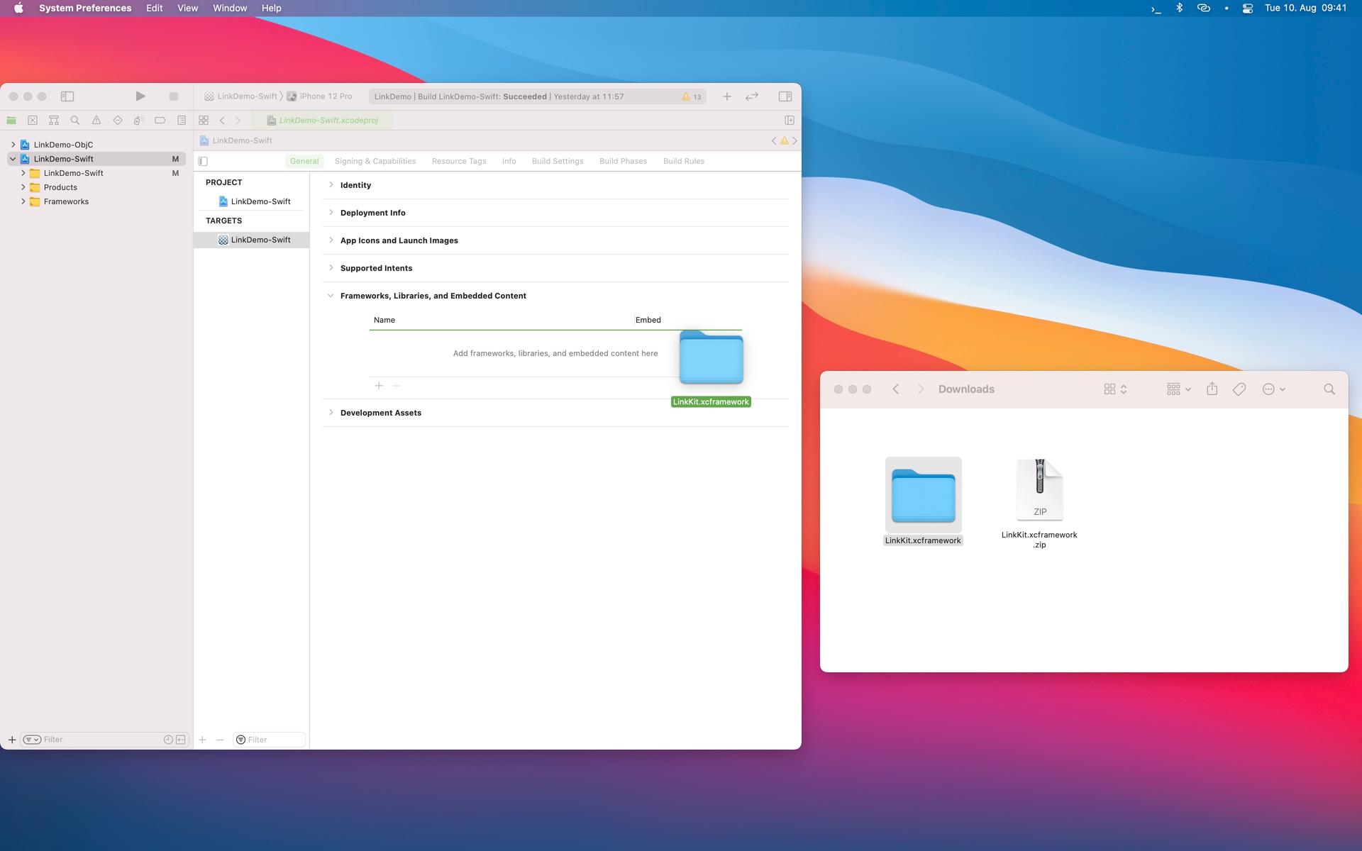Open the Resource Tags tab
This screenshot has height=851, width=1362.
click(x=459, y=161)
